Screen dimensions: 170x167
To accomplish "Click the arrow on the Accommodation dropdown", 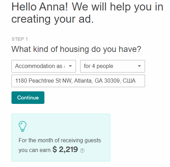I will 70,66.
